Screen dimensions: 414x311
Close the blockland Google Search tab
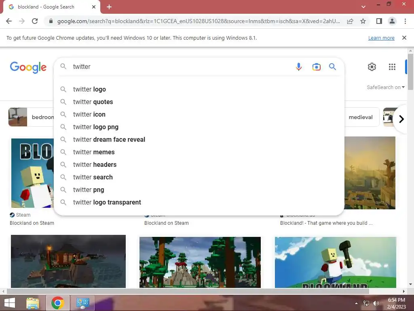click(94, 7)
